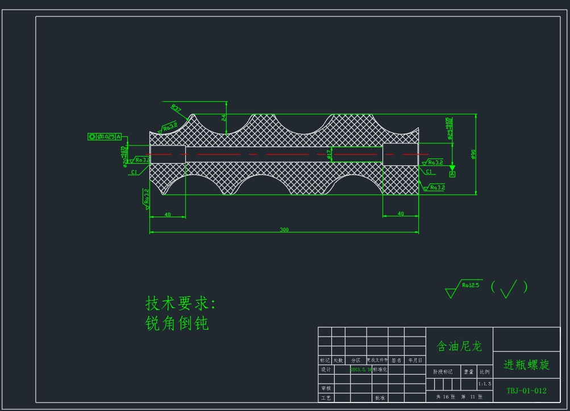Select the right-side C1 chamfer note
570x411 pixels.
point(429,171)
